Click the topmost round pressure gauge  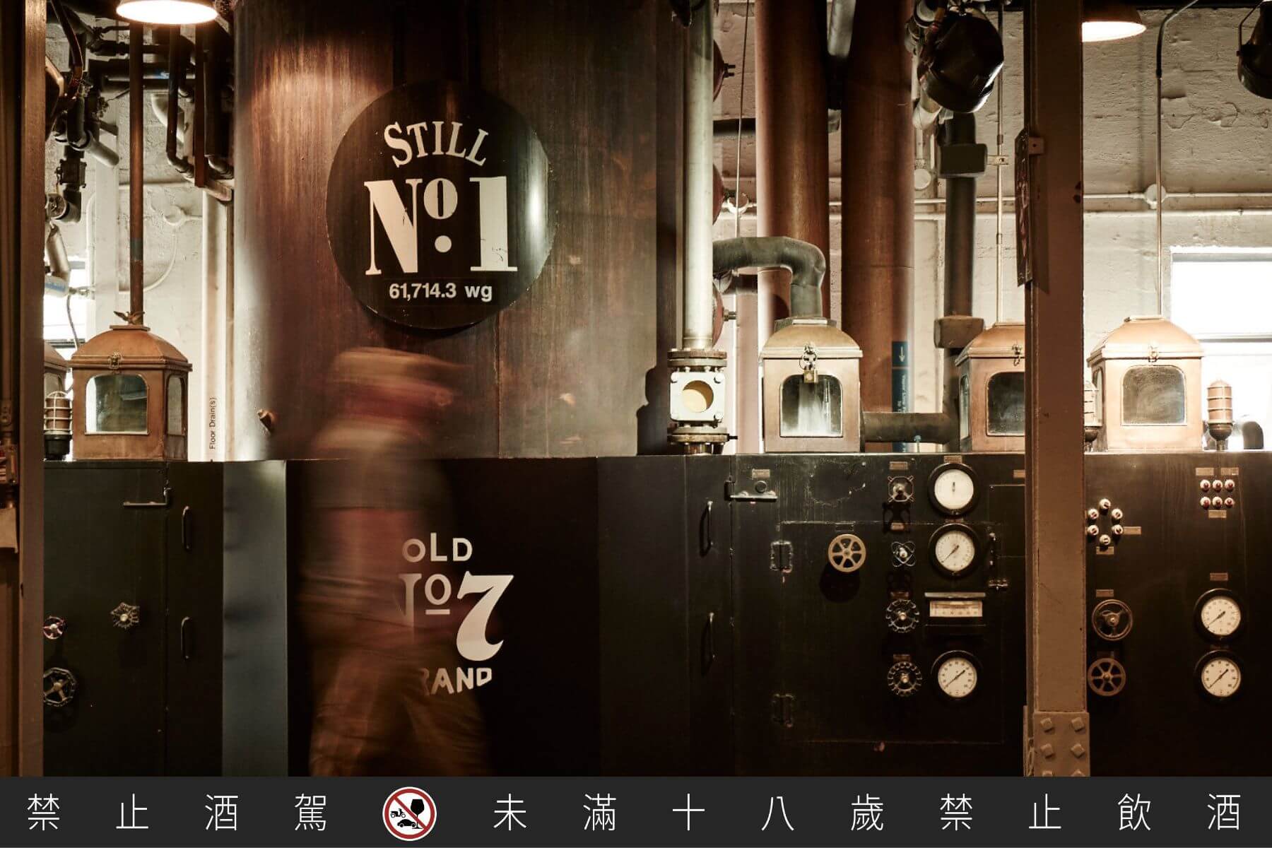pyautogui.click(x=953, y=488)
